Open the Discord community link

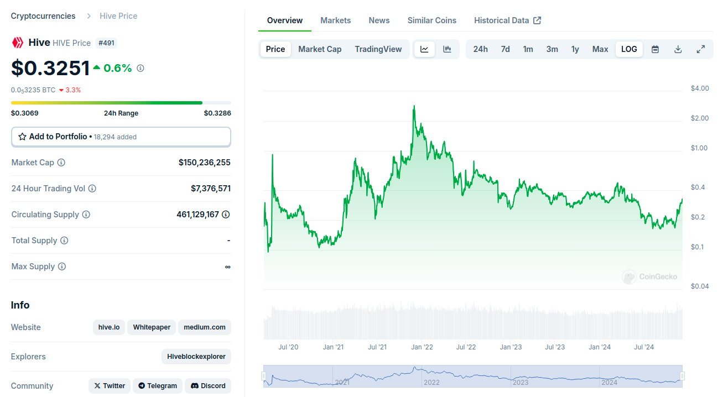(x=208, y=386)
